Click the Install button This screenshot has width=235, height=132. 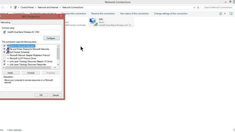coord(11,73)
